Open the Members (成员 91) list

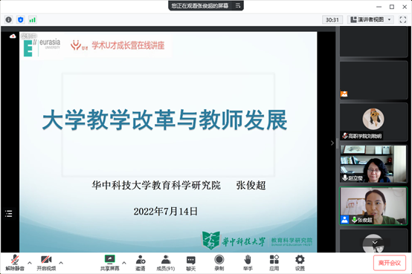pos(166,263)
